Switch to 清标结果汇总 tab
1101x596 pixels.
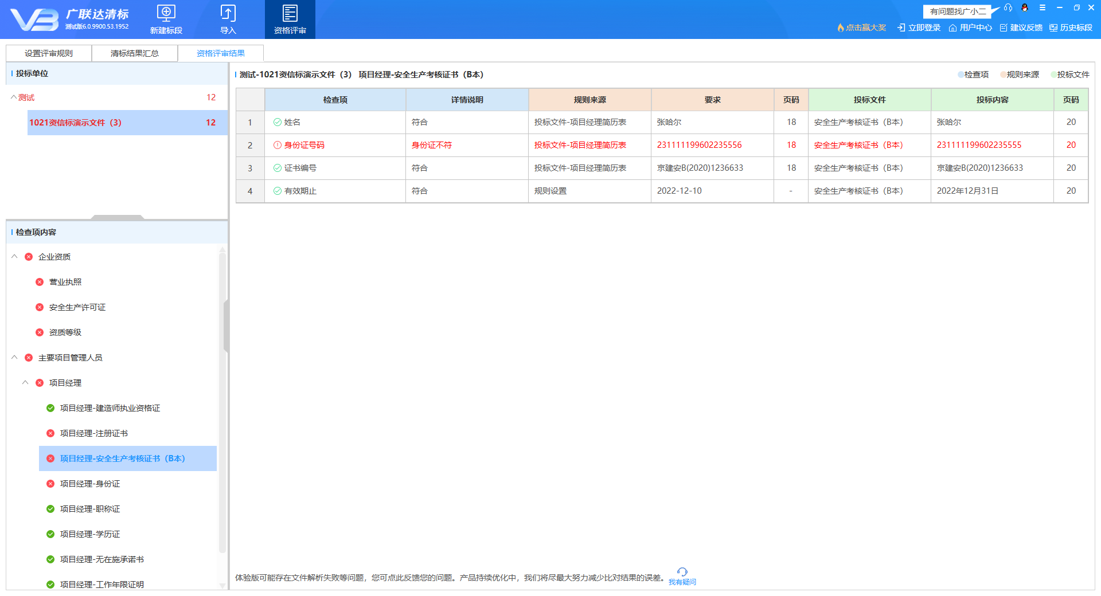point(135,53)
